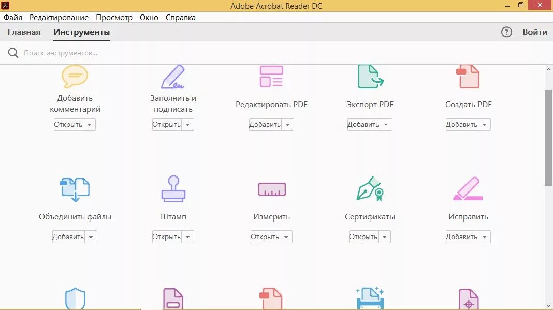This screenshot has width=553, height=310.
Task: Click the Stamp tool icon
Action: pos(173,189)
